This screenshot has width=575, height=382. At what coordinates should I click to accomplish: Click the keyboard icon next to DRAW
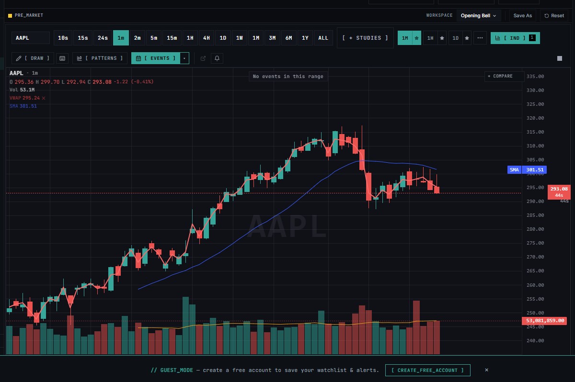tap(62, 58)
